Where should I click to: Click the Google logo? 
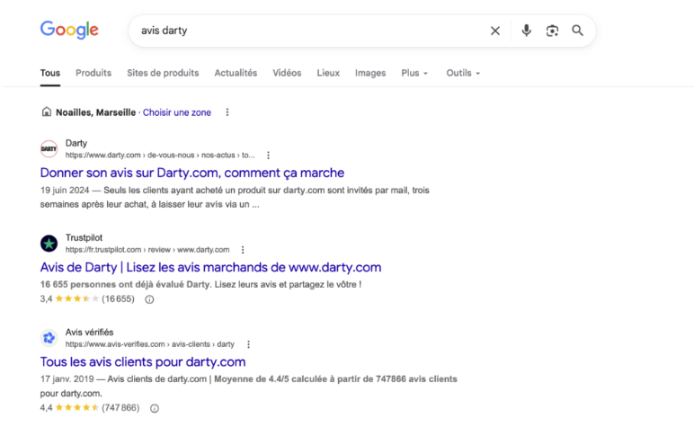(69, 30)
